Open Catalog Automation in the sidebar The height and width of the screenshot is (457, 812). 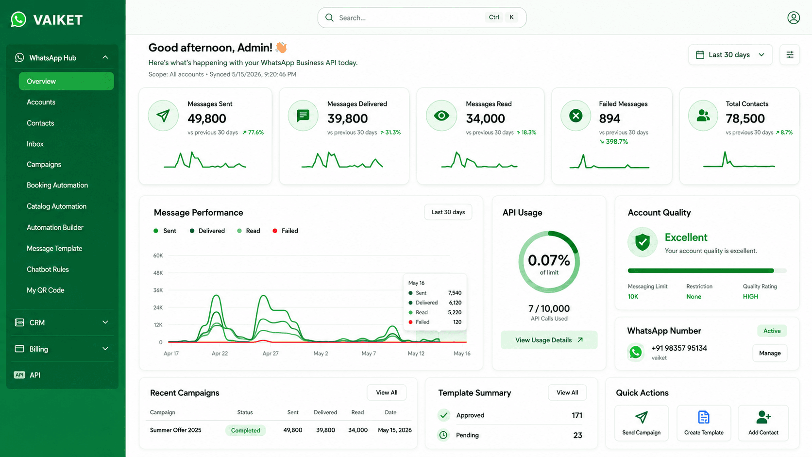pos(56,206)
